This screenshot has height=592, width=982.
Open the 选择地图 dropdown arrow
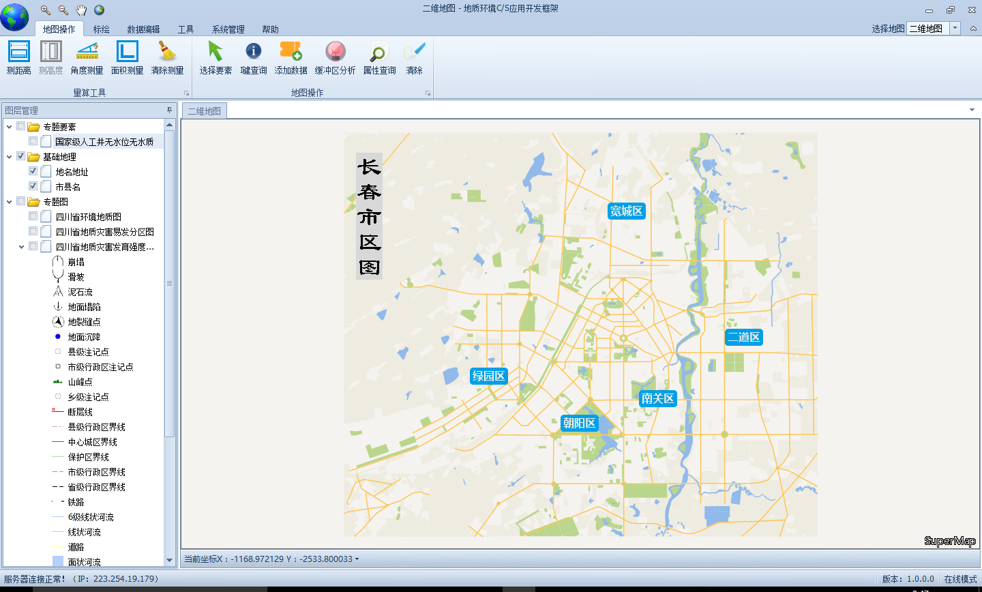pyautogui.click(x=955, y=28)
